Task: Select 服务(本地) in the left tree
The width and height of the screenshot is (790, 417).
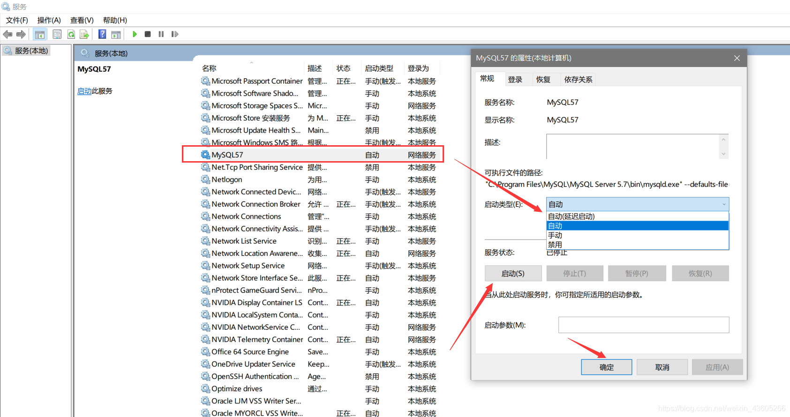Action: (31, 51)
